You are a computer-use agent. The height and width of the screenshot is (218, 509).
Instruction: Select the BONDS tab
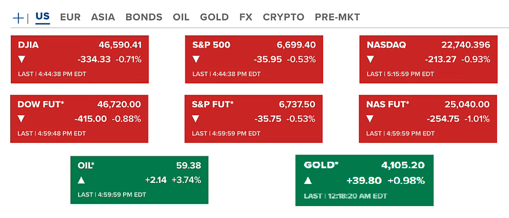[x=144, y=17]
